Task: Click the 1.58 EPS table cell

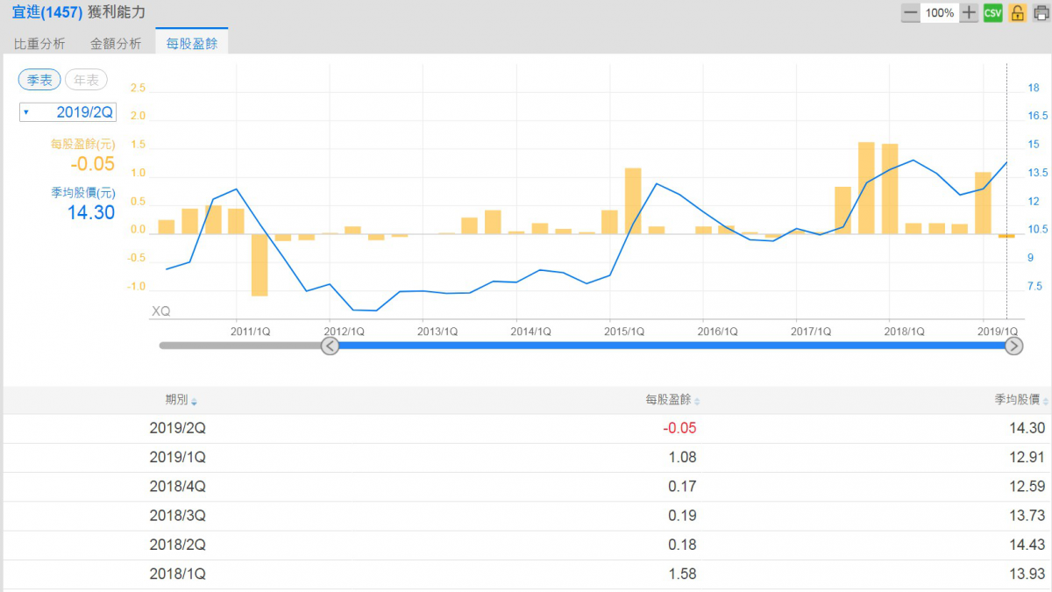Action: (682, 574)
